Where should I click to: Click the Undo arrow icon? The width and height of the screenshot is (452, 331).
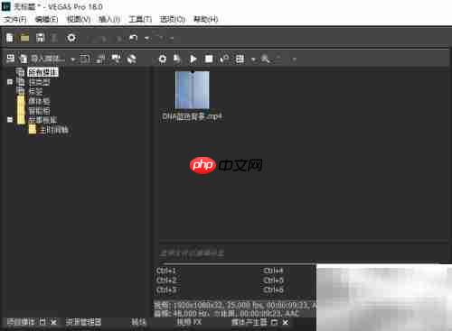click(x=133, y=38)
